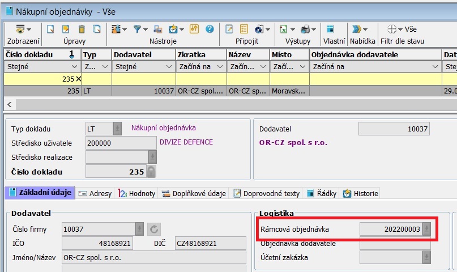Click the Středisko uživatele input field
The image size is (457, 272).
pos(121,143)
